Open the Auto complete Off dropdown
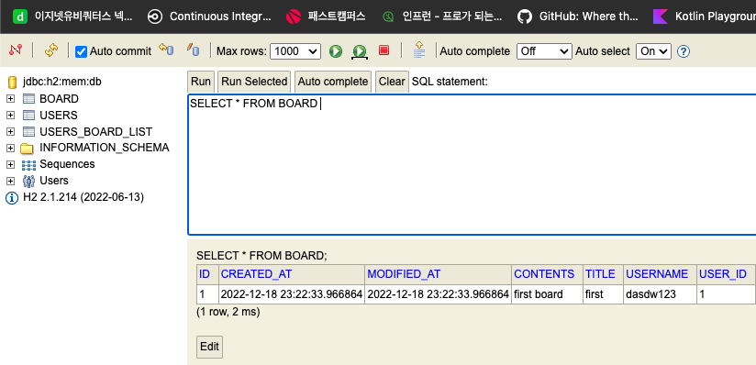This screenshot has height=365, width=756. click(x=544, y=51)
